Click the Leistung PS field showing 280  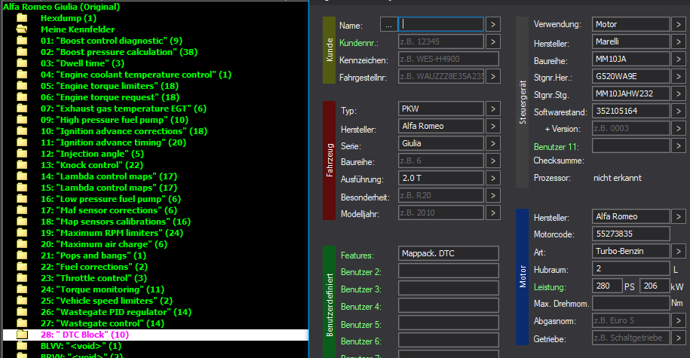point(607,286)
